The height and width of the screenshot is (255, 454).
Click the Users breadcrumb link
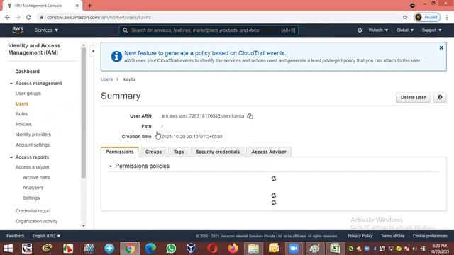point(106,79)
